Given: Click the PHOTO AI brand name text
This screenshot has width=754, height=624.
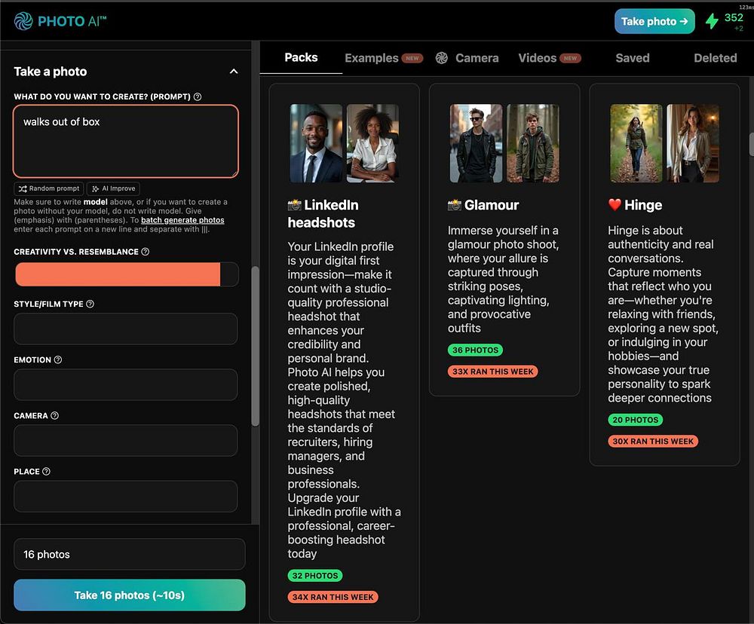Looking at the screenshot, I should click(72, 21).
